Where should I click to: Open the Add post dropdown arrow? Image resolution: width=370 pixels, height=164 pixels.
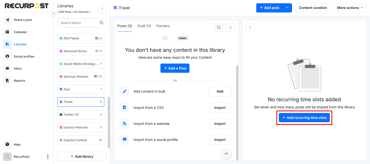287,8
